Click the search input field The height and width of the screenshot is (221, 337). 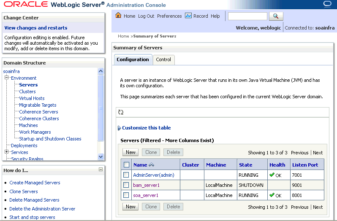247,16
